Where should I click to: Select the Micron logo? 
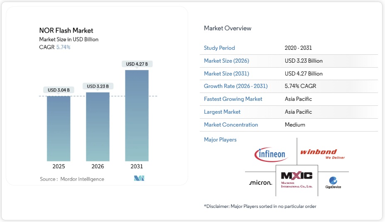click(260, 183)
